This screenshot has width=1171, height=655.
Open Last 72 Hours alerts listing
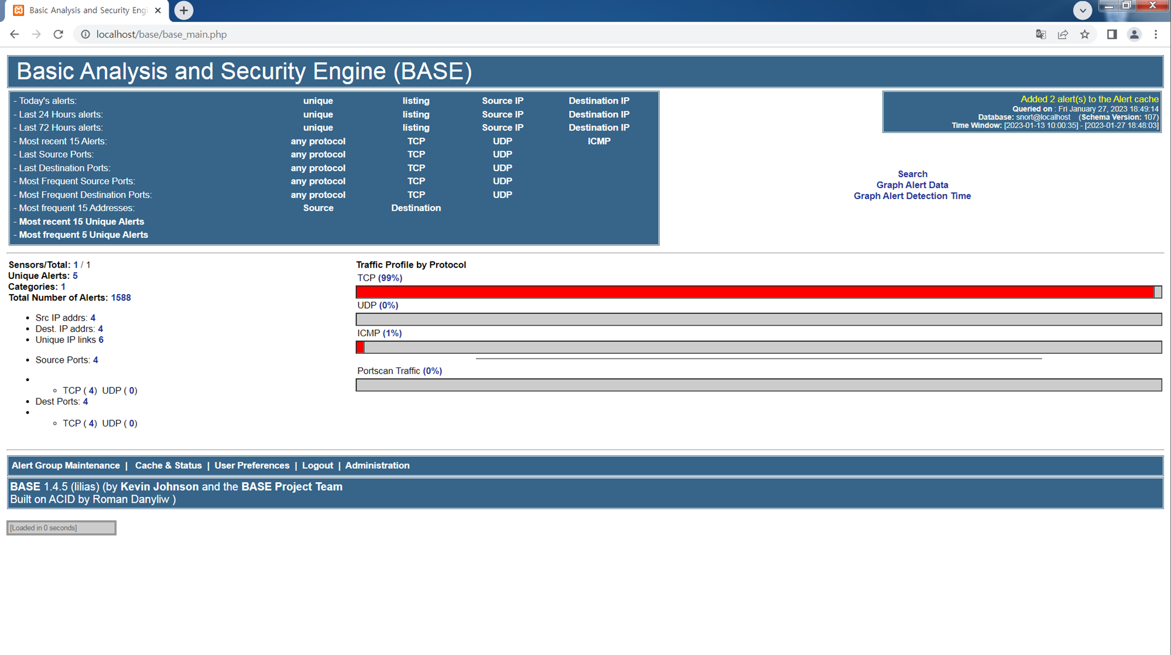pyautogui.click(x=416, y=128)
